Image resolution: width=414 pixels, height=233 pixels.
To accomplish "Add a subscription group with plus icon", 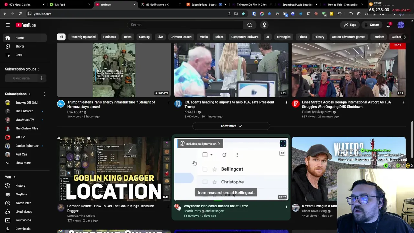I will [42, 78].
